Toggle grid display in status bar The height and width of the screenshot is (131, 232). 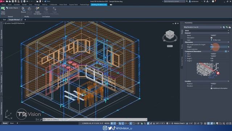[x=112, y=123]
